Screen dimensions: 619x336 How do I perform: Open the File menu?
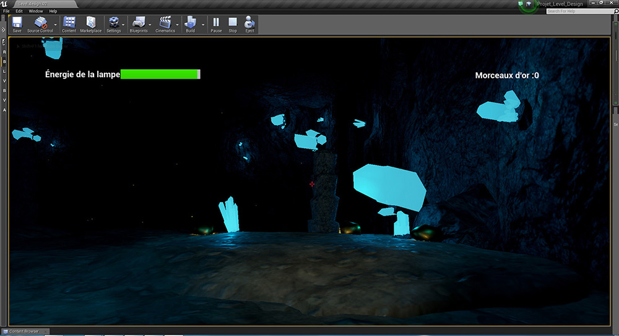6,11
